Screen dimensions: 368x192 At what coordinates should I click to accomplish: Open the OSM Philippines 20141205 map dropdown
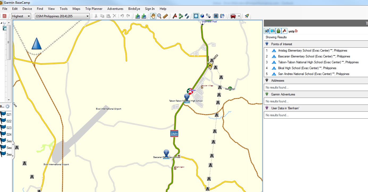tap(62, 16)
